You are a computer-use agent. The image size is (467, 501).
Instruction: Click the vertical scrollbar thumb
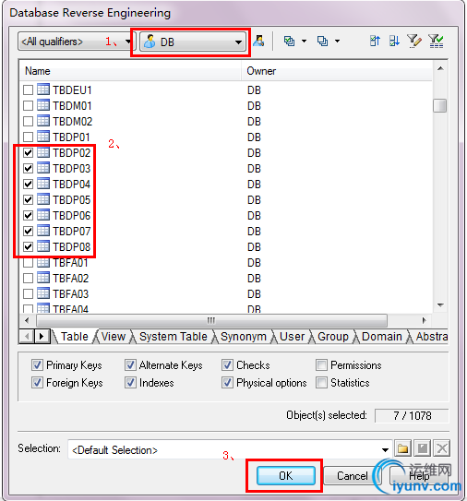point(440,105)
